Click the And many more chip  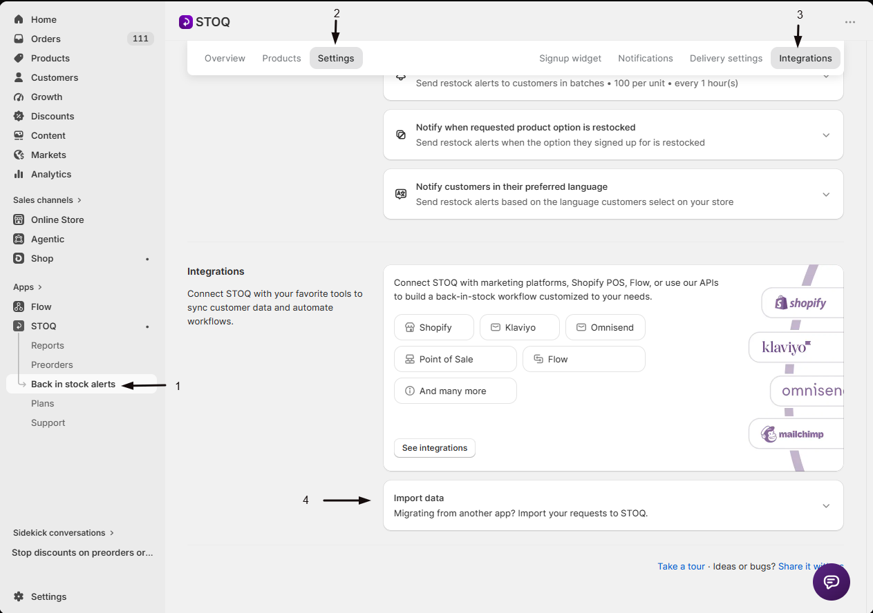point(456,391)
